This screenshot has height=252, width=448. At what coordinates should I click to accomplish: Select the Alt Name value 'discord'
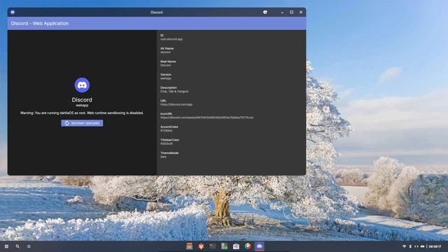165,52
